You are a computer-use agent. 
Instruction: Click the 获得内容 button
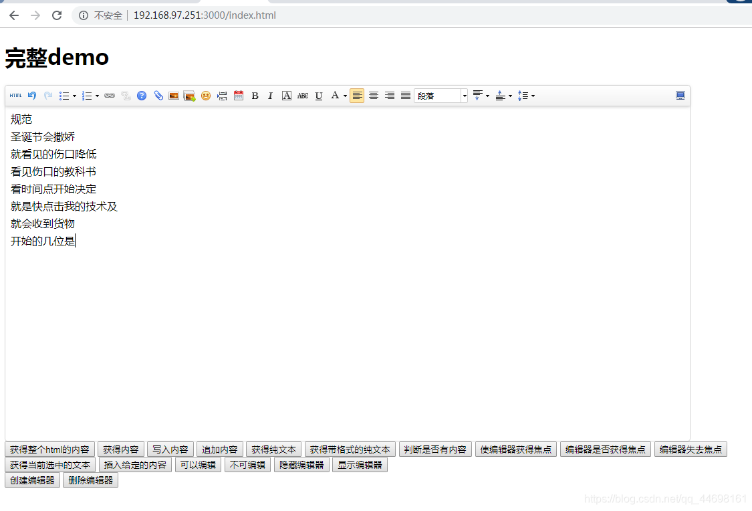(121, 449)
